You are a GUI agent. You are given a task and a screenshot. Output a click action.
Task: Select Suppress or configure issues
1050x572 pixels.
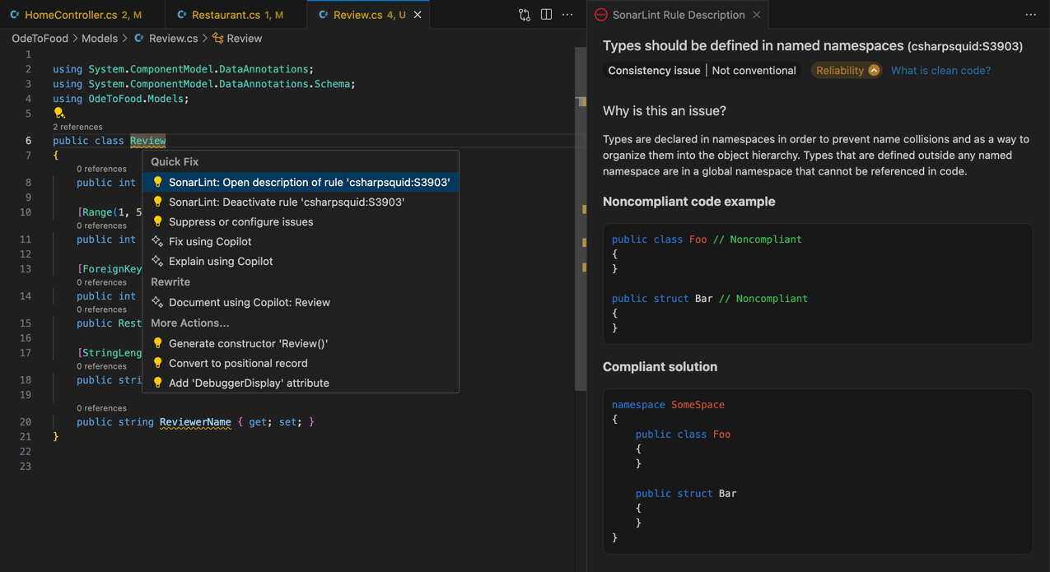click(240, 222)
